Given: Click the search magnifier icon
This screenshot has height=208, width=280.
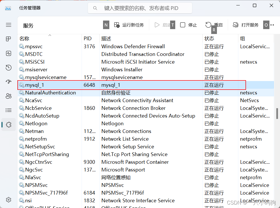Looking at the screenshot, I should click(x=95, y=8).
